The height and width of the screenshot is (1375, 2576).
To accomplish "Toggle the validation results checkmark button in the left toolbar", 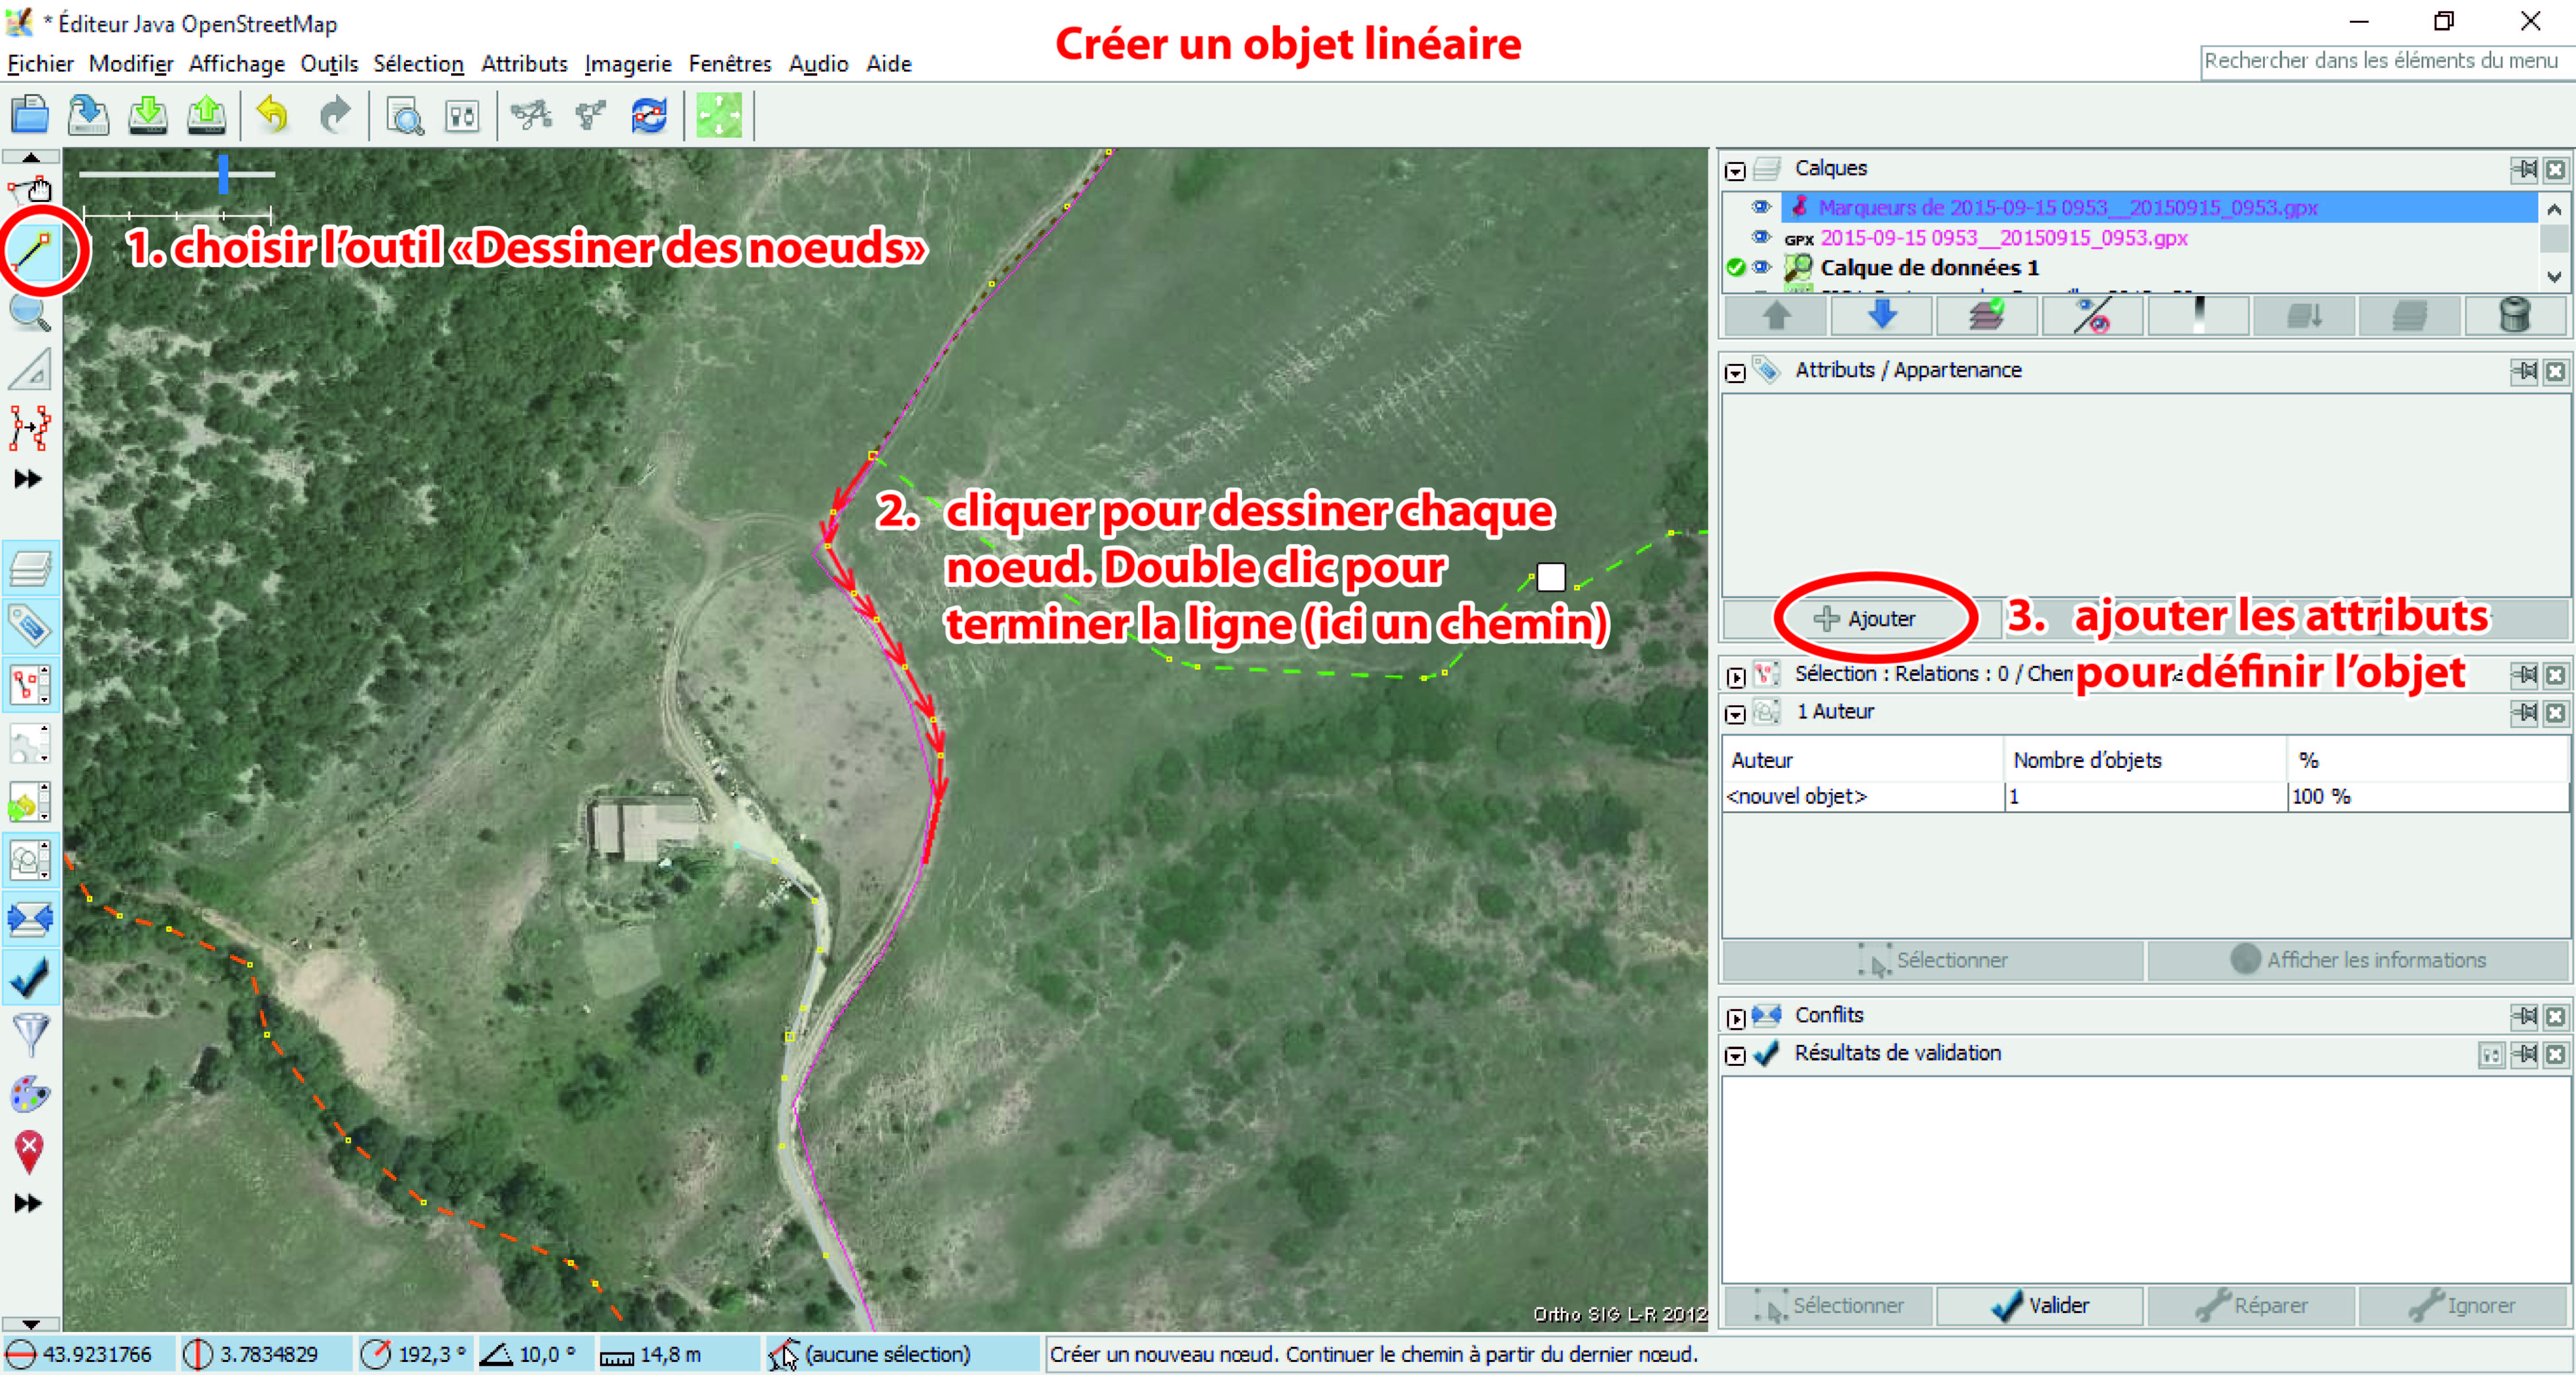I will coord(30,977).
